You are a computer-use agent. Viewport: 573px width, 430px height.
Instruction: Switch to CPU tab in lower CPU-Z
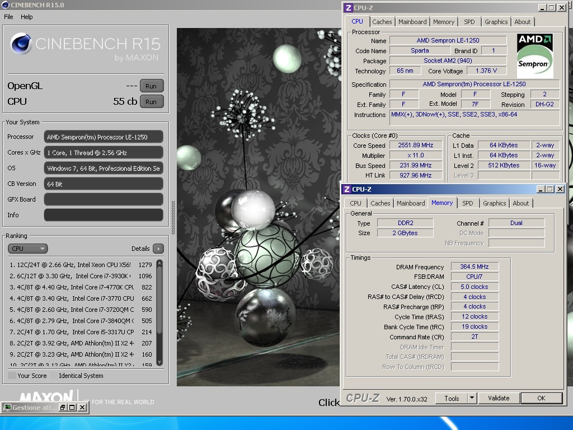(355, 203)
